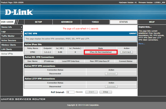The width and height of the screenshot is (166, 109).
Task: Expand the Traffic Monitor submenu arrow
Action: (x=21, y=36)
